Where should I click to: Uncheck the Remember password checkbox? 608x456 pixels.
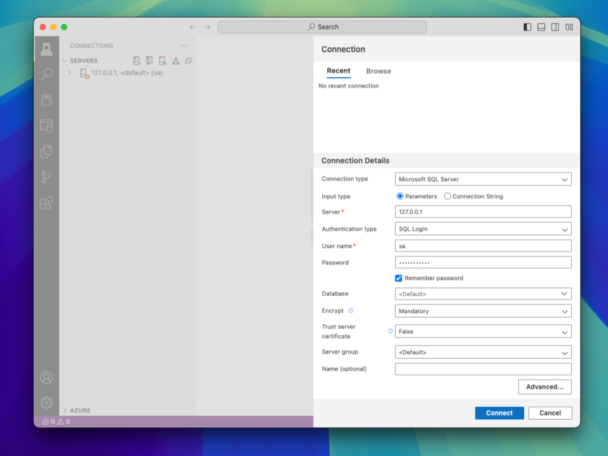398,278
